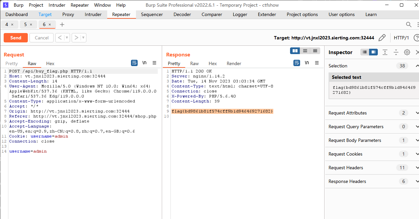Open the Burp menu
419x219 pixels.
tap(18, 5)
